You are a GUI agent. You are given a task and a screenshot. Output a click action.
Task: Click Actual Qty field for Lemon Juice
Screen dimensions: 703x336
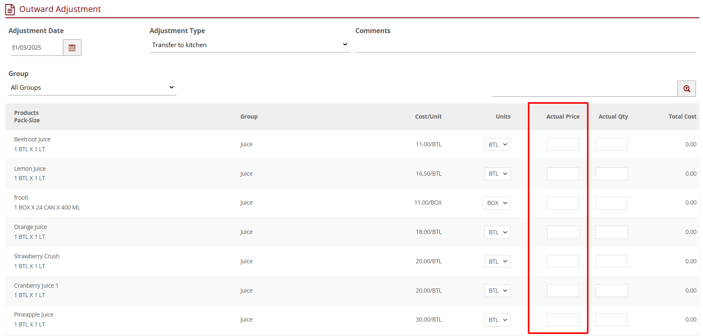click(611, 174)
